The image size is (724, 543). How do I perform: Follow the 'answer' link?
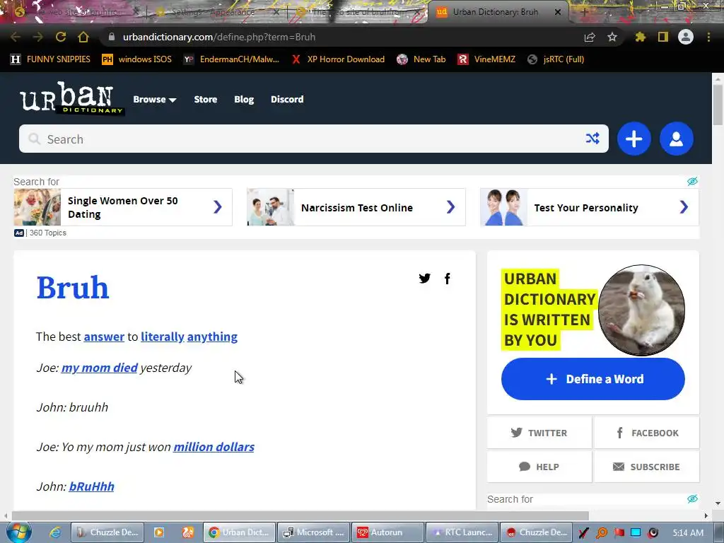pyautogui.click(x=104, y=337)
